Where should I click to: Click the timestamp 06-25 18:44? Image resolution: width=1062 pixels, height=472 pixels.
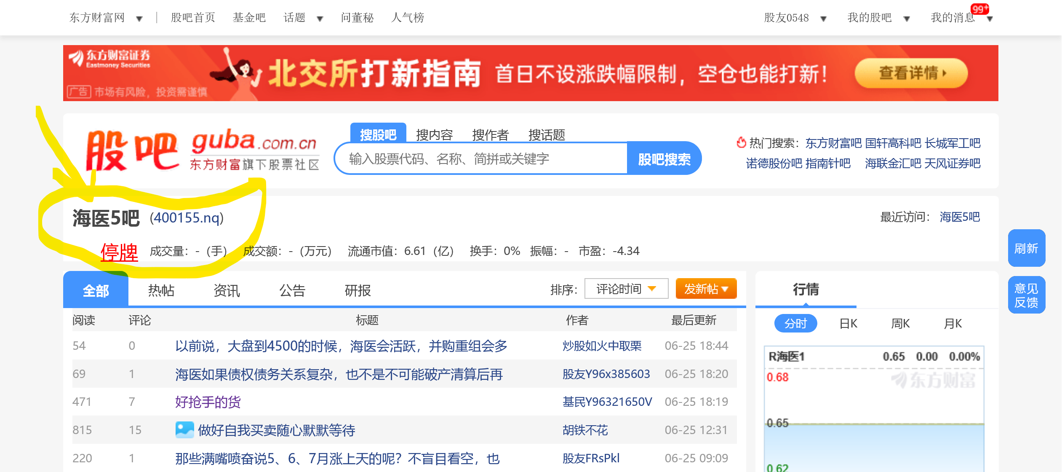pos(696,346)
